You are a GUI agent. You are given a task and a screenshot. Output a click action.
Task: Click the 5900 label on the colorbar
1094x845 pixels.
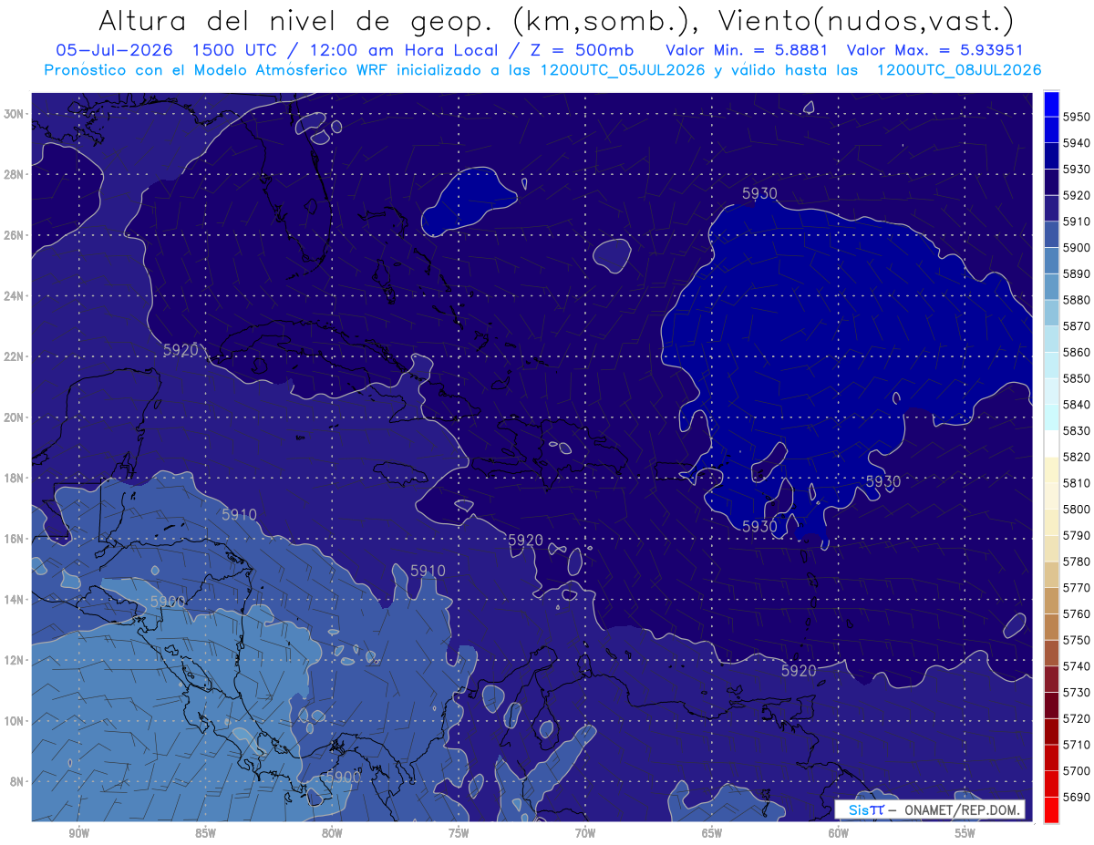(x=1077, y=247)
